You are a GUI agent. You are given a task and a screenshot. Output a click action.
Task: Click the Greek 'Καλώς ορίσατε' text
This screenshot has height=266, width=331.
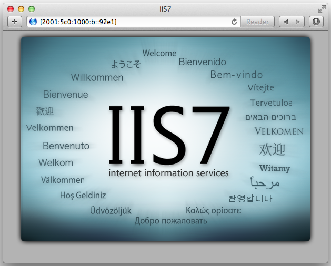coord(214,210)
